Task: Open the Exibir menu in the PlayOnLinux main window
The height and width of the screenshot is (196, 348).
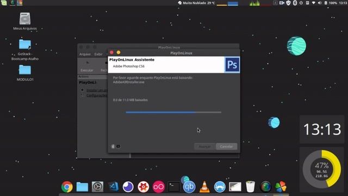Action: click(x=98, y=54)
